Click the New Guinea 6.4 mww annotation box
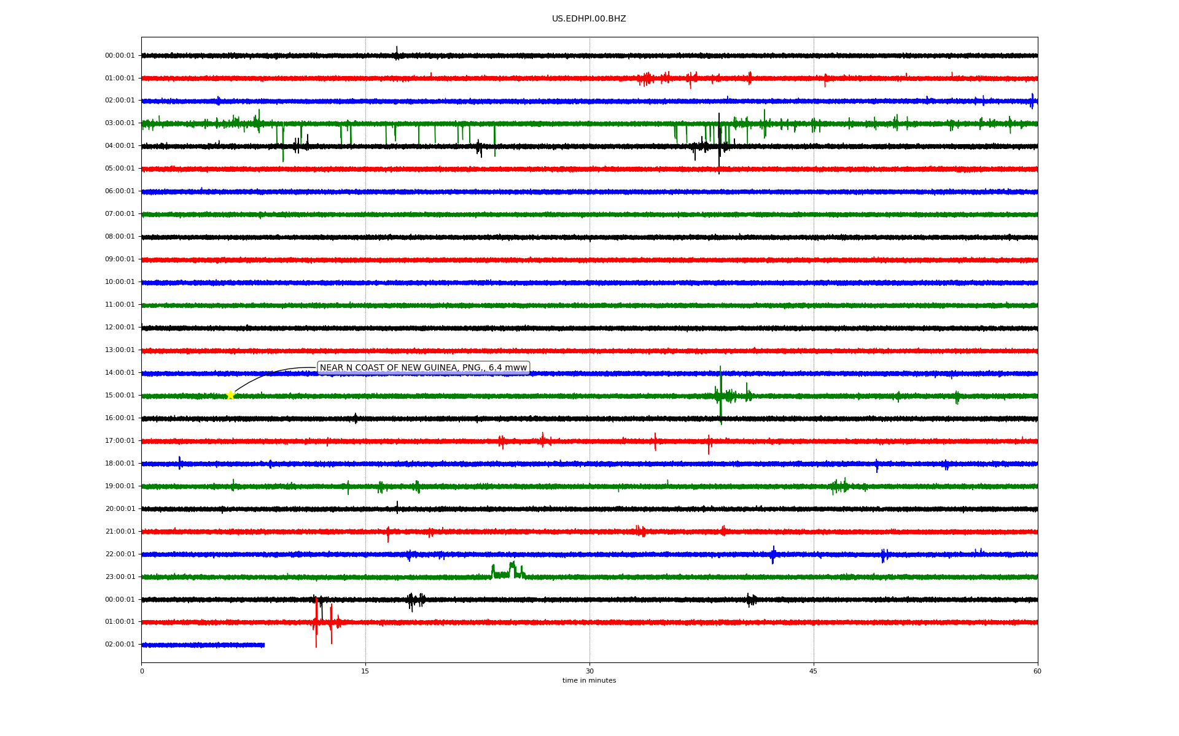This screenshot has width=1179, height=736. pos(423,368)
